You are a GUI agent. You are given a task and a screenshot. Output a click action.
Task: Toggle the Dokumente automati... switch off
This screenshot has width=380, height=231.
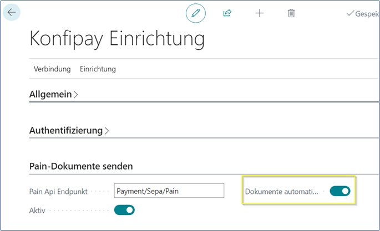coord(340,191)
